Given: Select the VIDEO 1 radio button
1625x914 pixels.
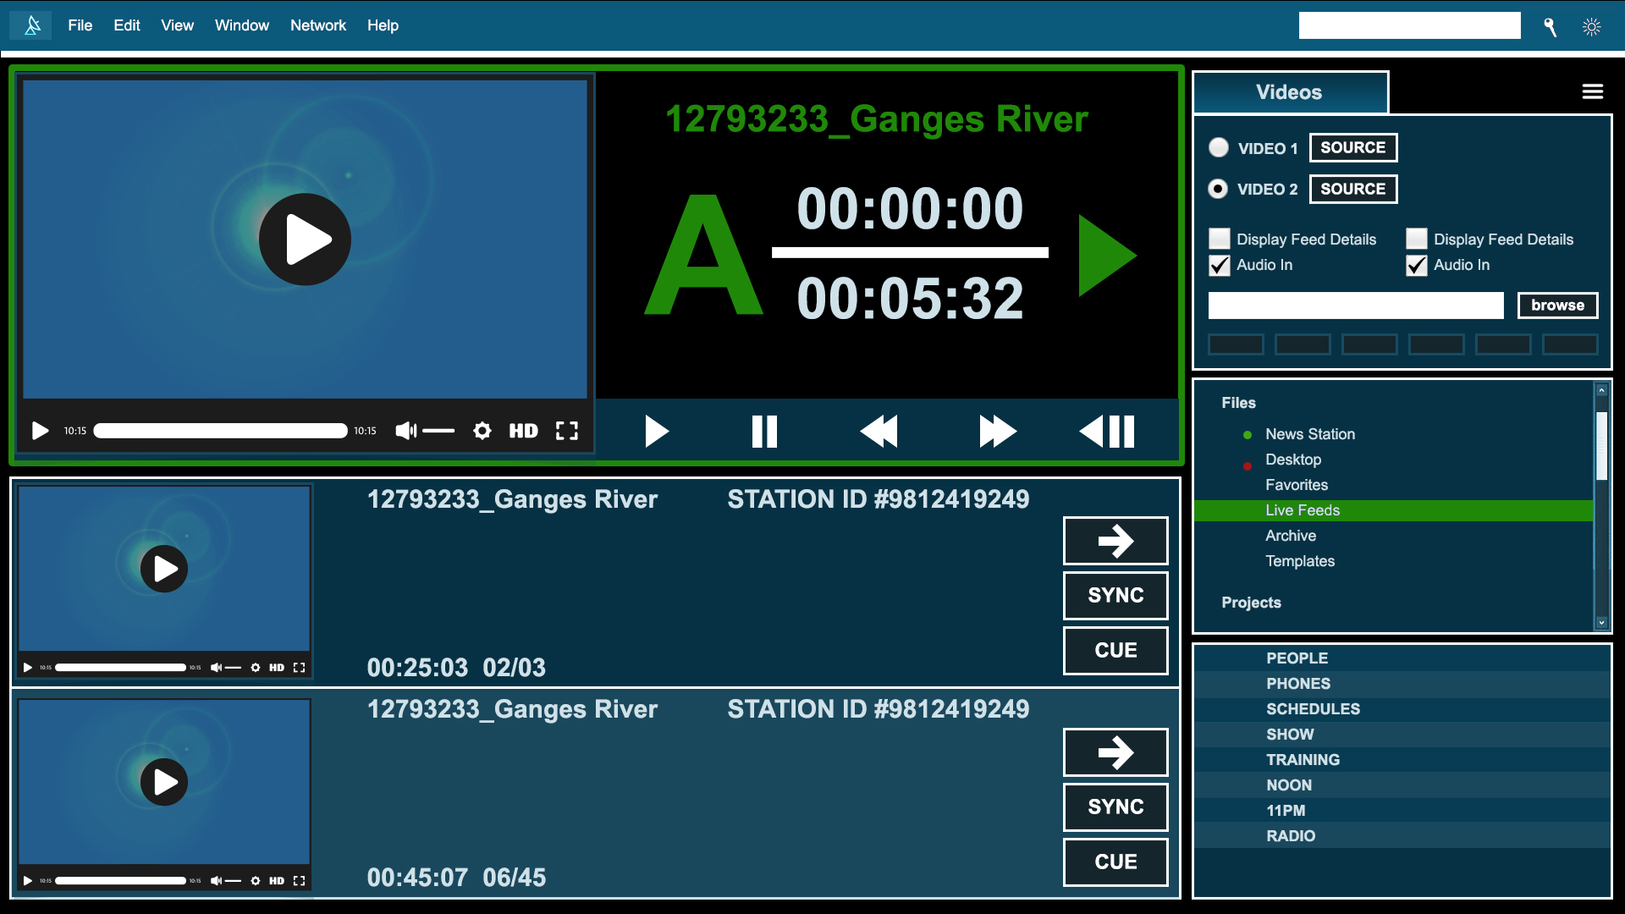Looking at the screenshot, I should pyautogui.click(x=1219, y=147).
